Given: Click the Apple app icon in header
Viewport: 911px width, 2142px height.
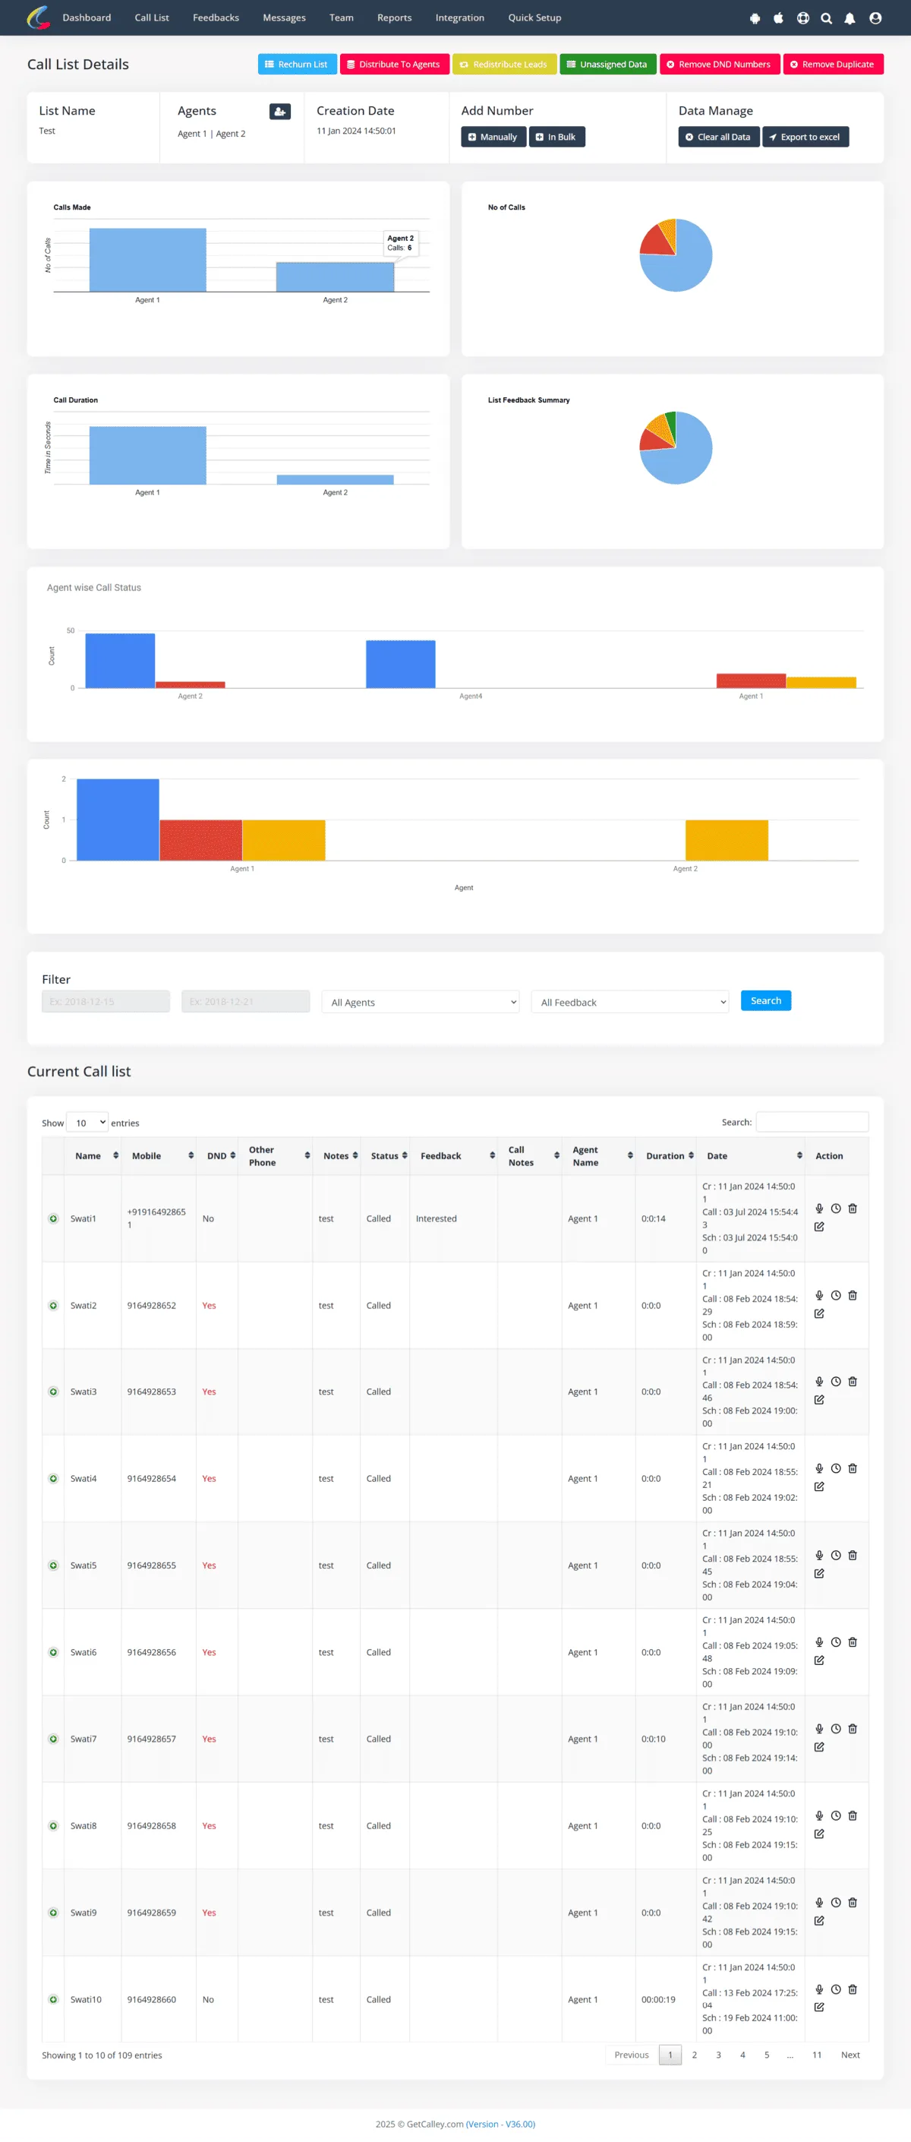Looking at the screenshot, I should [x=778, y=18].
